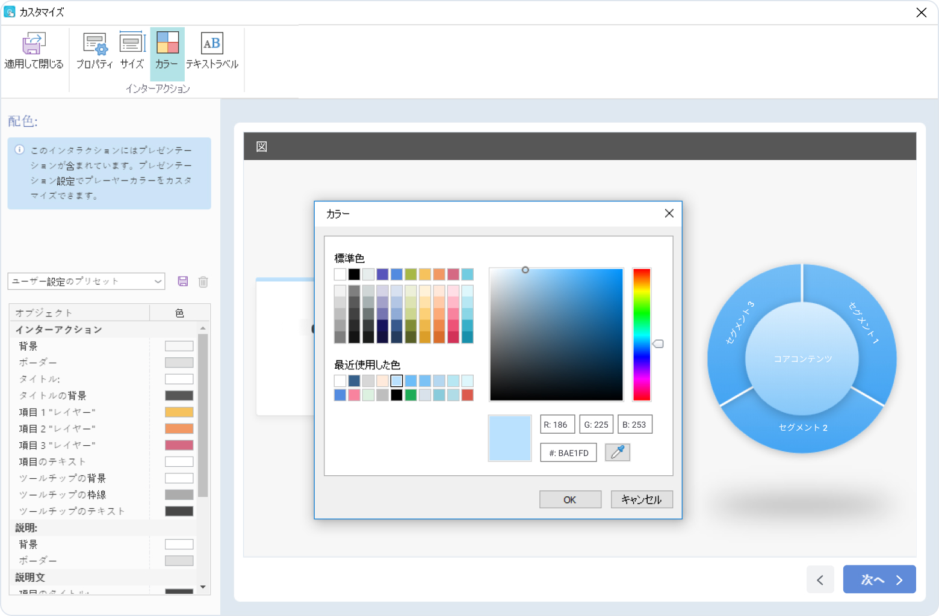Screen dimensions: 939x616
Task: Open the ユーザー設定のプリセット dropdown
Action: tap(87, 282)
